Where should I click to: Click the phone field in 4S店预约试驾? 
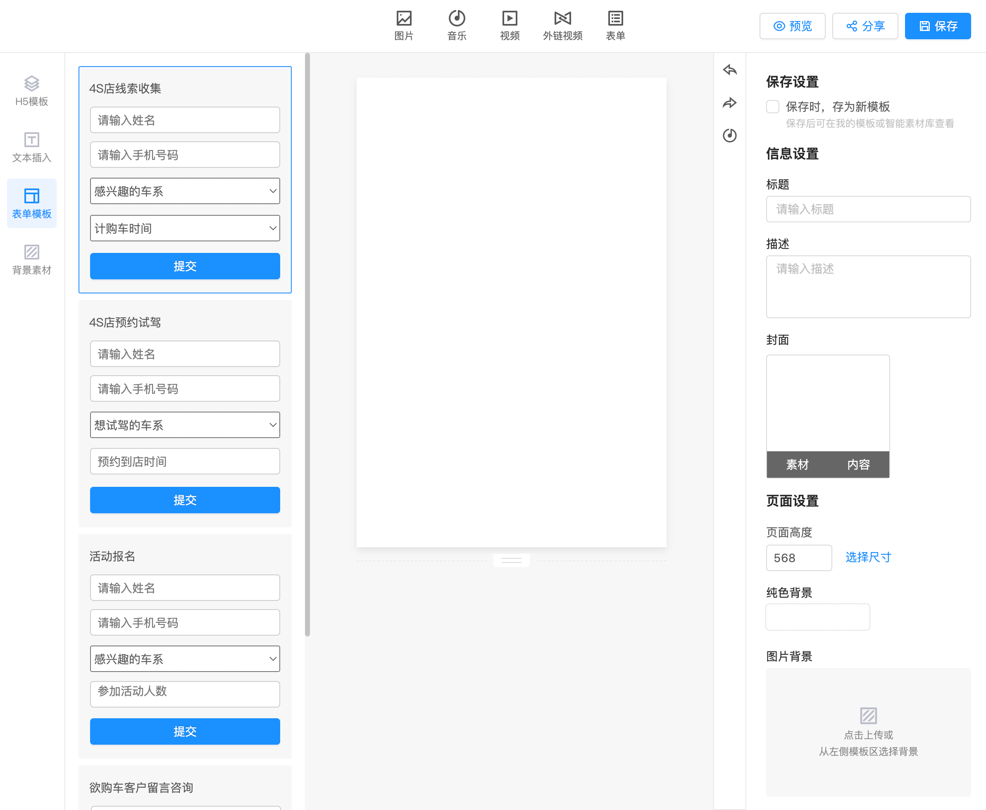coord(185,388)
